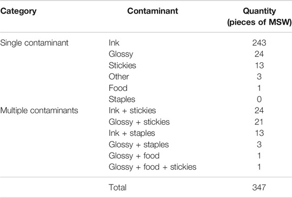Select the Glossy + food + stickies cell
The image size is (292, 198).
point(152,167)
